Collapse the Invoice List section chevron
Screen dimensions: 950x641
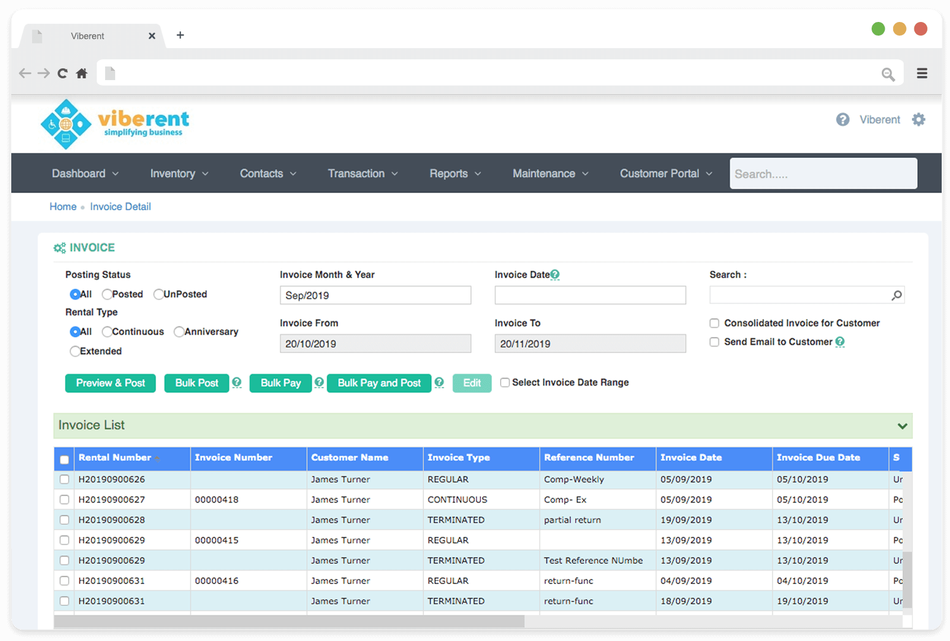pyautogui.click(x=902, y=426)
